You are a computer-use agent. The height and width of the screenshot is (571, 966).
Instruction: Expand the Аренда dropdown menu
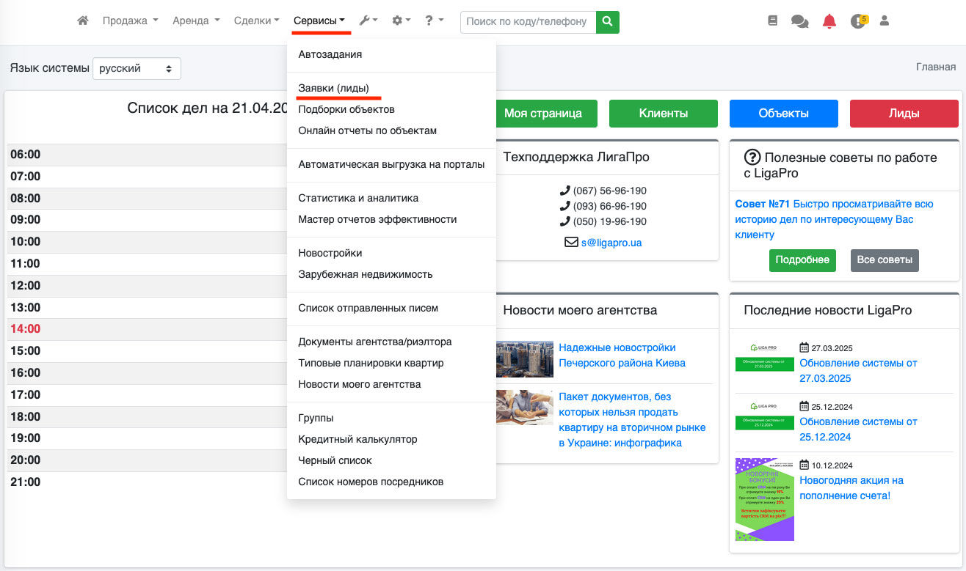click(195, 21)
